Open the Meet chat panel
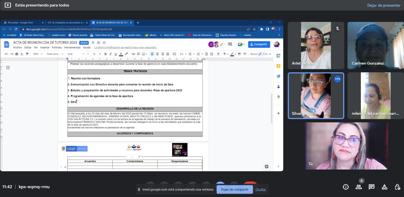404x197 pixels. pyautogui.click(x=371, y=187)
